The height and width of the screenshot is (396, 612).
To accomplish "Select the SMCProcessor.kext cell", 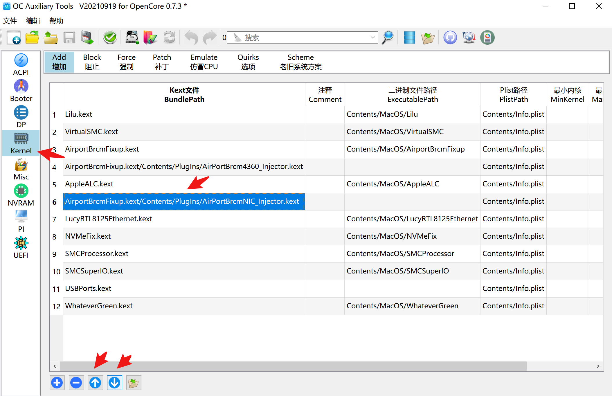I will pos(184,254).
